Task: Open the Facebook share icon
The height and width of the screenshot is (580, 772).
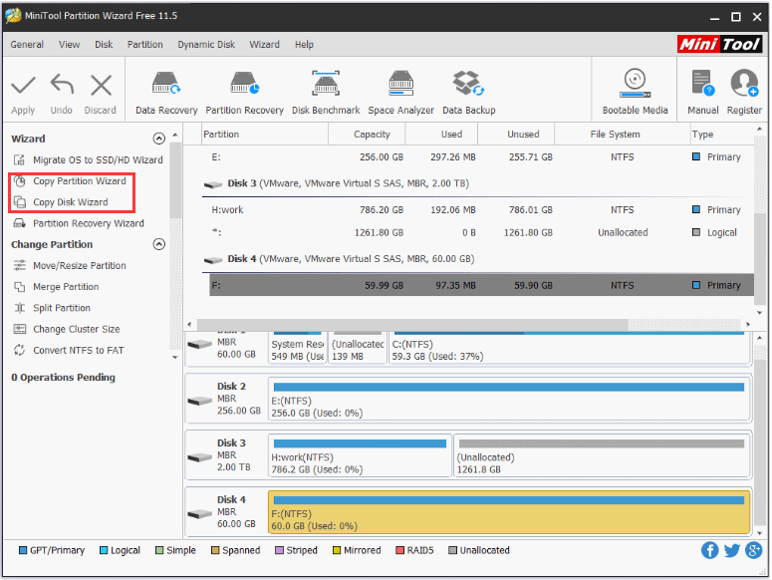Action: (x=709, y=550)
